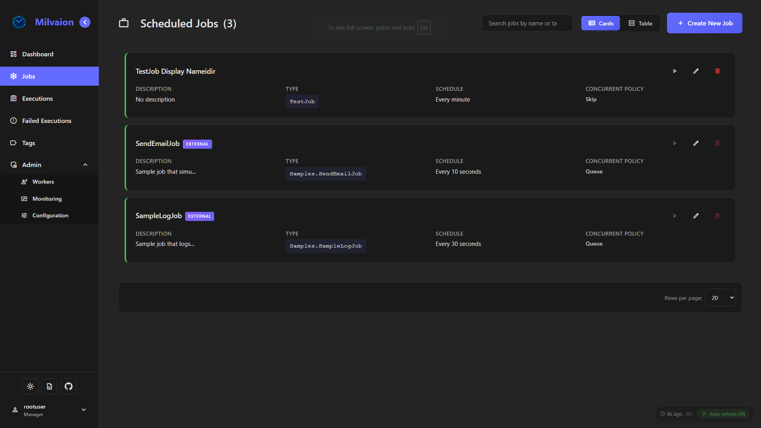Switch the color theme with sun icon

coord(30,386)
